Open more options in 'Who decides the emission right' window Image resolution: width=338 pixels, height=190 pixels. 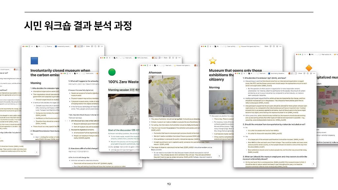(x=314, y=74)
